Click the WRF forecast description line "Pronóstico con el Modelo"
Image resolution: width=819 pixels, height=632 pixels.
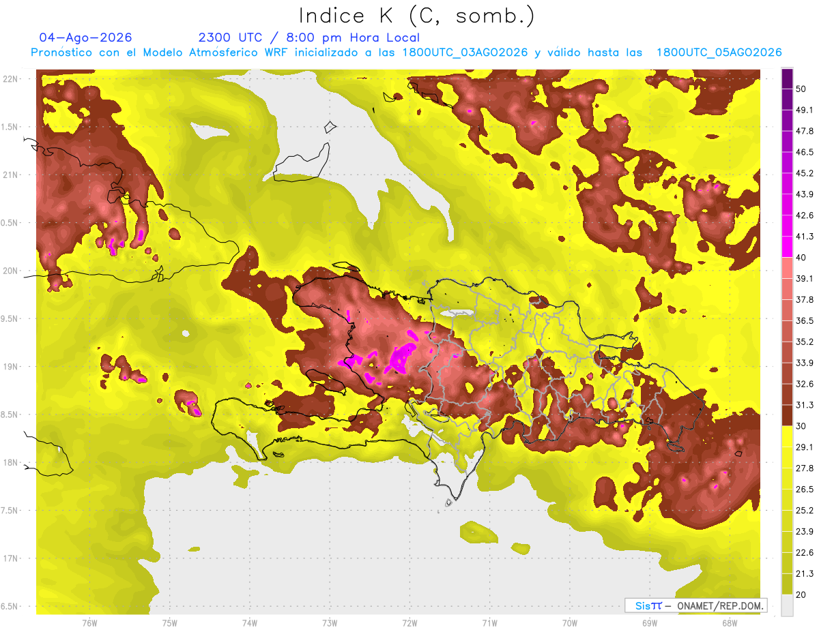tap(406, 52)
